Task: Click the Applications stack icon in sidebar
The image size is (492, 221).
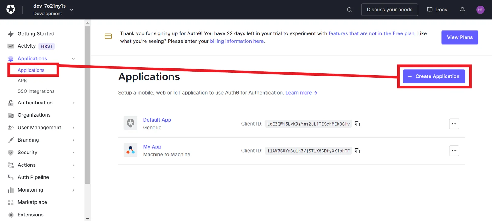Action: tap(11, 59)
